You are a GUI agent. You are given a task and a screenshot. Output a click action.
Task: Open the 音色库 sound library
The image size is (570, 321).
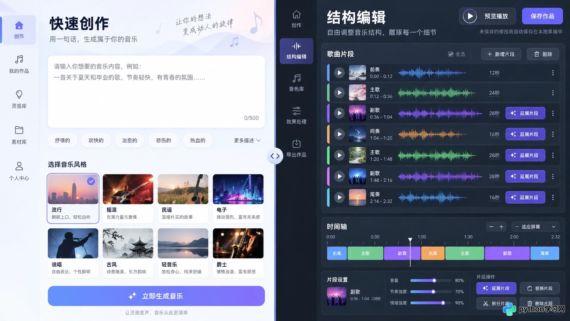pyautogui.click(x=296, y=83)
